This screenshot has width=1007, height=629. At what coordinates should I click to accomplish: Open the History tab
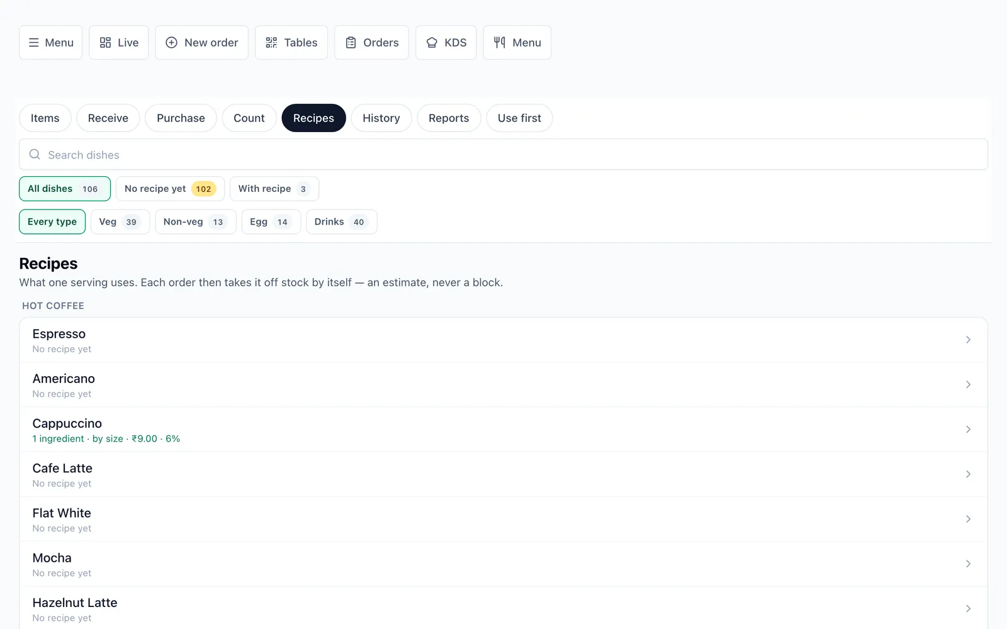point(381,118)
